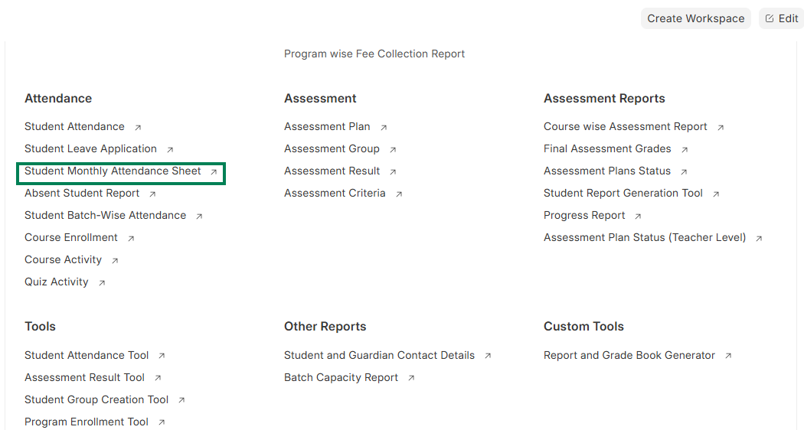Click arrow icon beside Final Assessment Grades

[x=685, y=150]
